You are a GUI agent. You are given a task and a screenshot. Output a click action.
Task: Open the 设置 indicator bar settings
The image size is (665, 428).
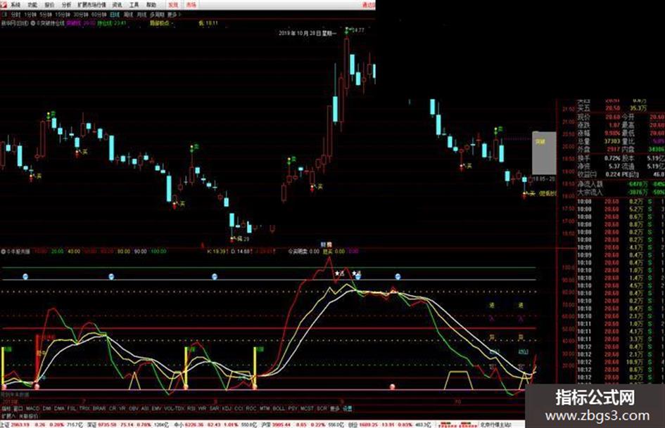(348, 408)
